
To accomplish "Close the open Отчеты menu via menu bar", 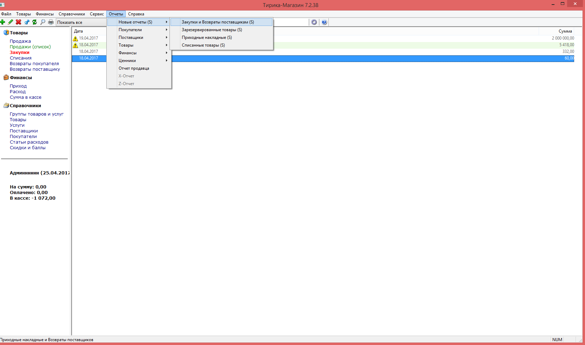I will point(116,14).
